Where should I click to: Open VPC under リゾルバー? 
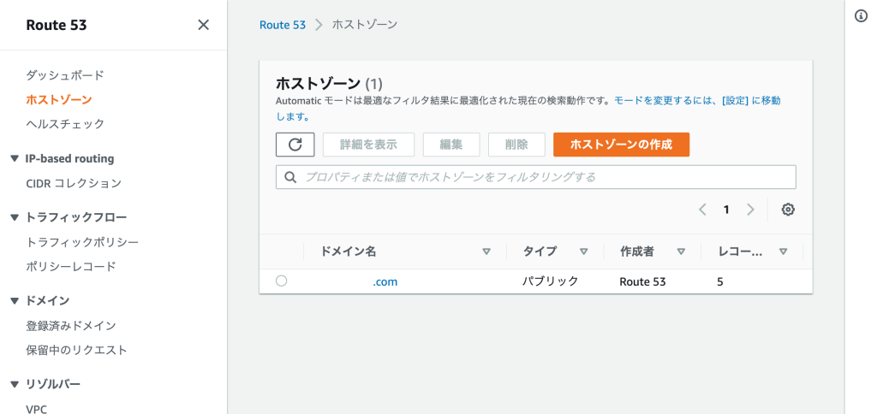pyautogui.click(x=36, y=409)
